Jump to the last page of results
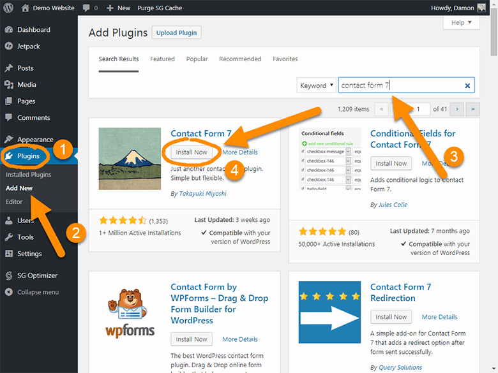This screenshot has height=373, width=498. [x=472, y=109]
